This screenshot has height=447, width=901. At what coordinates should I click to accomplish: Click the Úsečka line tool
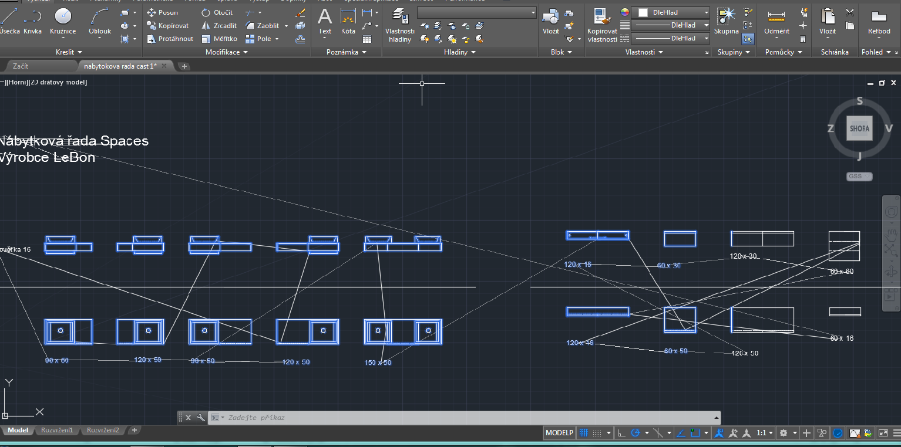point(9,21)
